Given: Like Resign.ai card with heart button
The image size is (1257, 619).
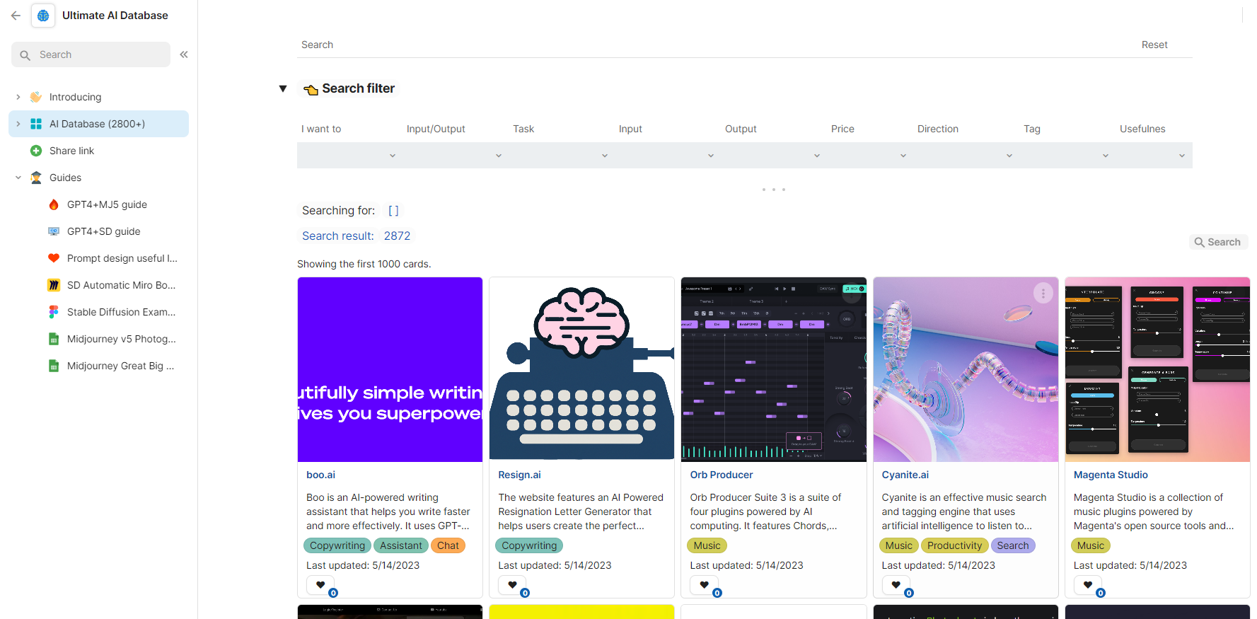Looking at the screenshot, I should click(512, 585).
